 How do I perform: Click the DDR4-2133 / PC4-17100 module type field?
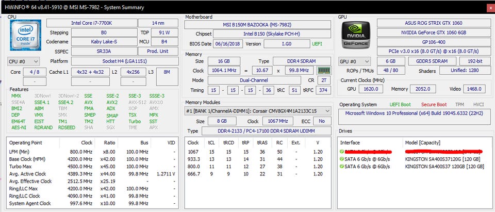tap(266, 131)
